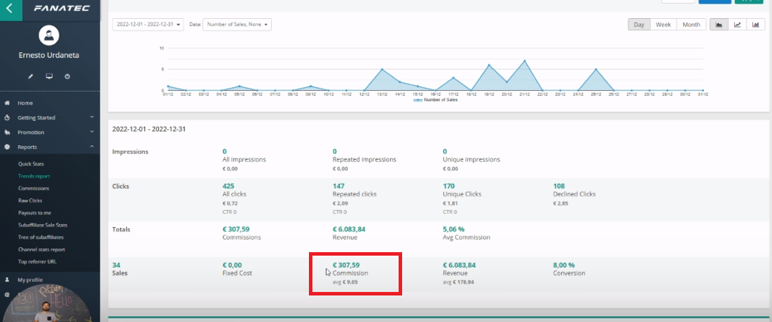Image resolution: width=772 pixels, height=322 pixels.
Task: Click the 147 Repeated clicks value
Action: point(338,186)
